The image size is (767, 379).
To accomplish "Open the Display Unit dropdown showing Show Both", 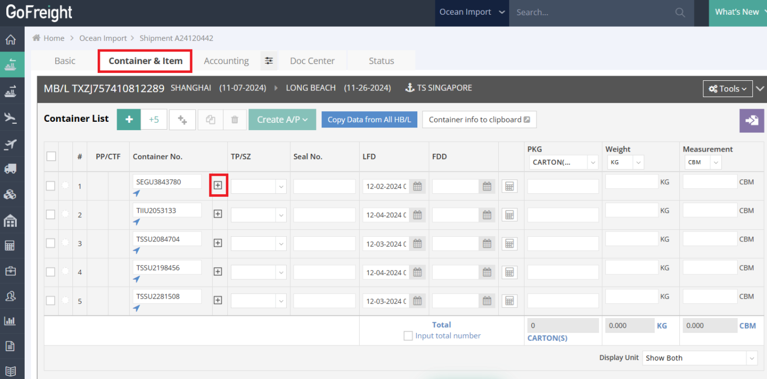I will (x=699, y=357).
